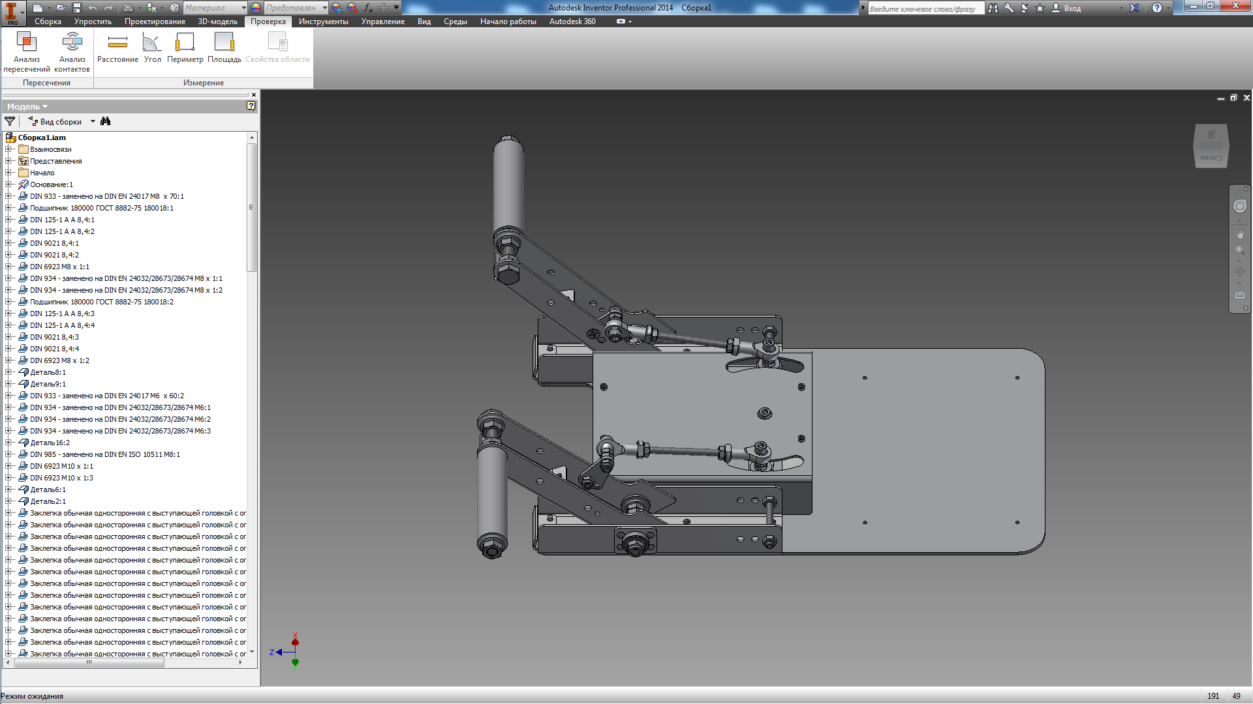Image resolution: width=1253 pixels, height=704 pixels.
Task: Select the Contact Analysis tool
Action: tap(72, 51)
